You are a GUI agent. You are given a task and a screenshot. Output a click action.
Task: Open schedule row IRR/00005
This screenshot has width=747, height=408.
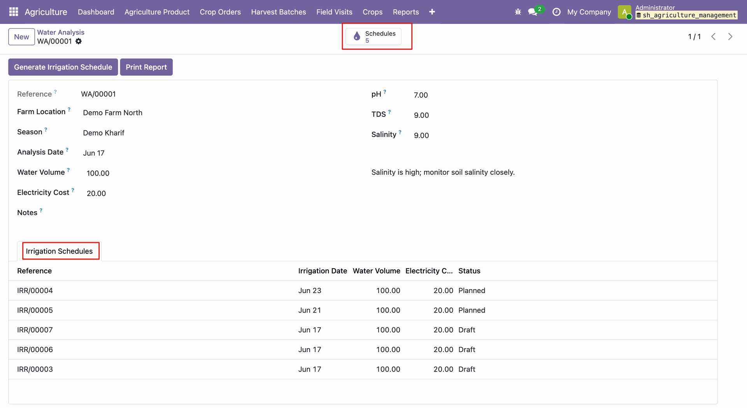click(363, 310)
